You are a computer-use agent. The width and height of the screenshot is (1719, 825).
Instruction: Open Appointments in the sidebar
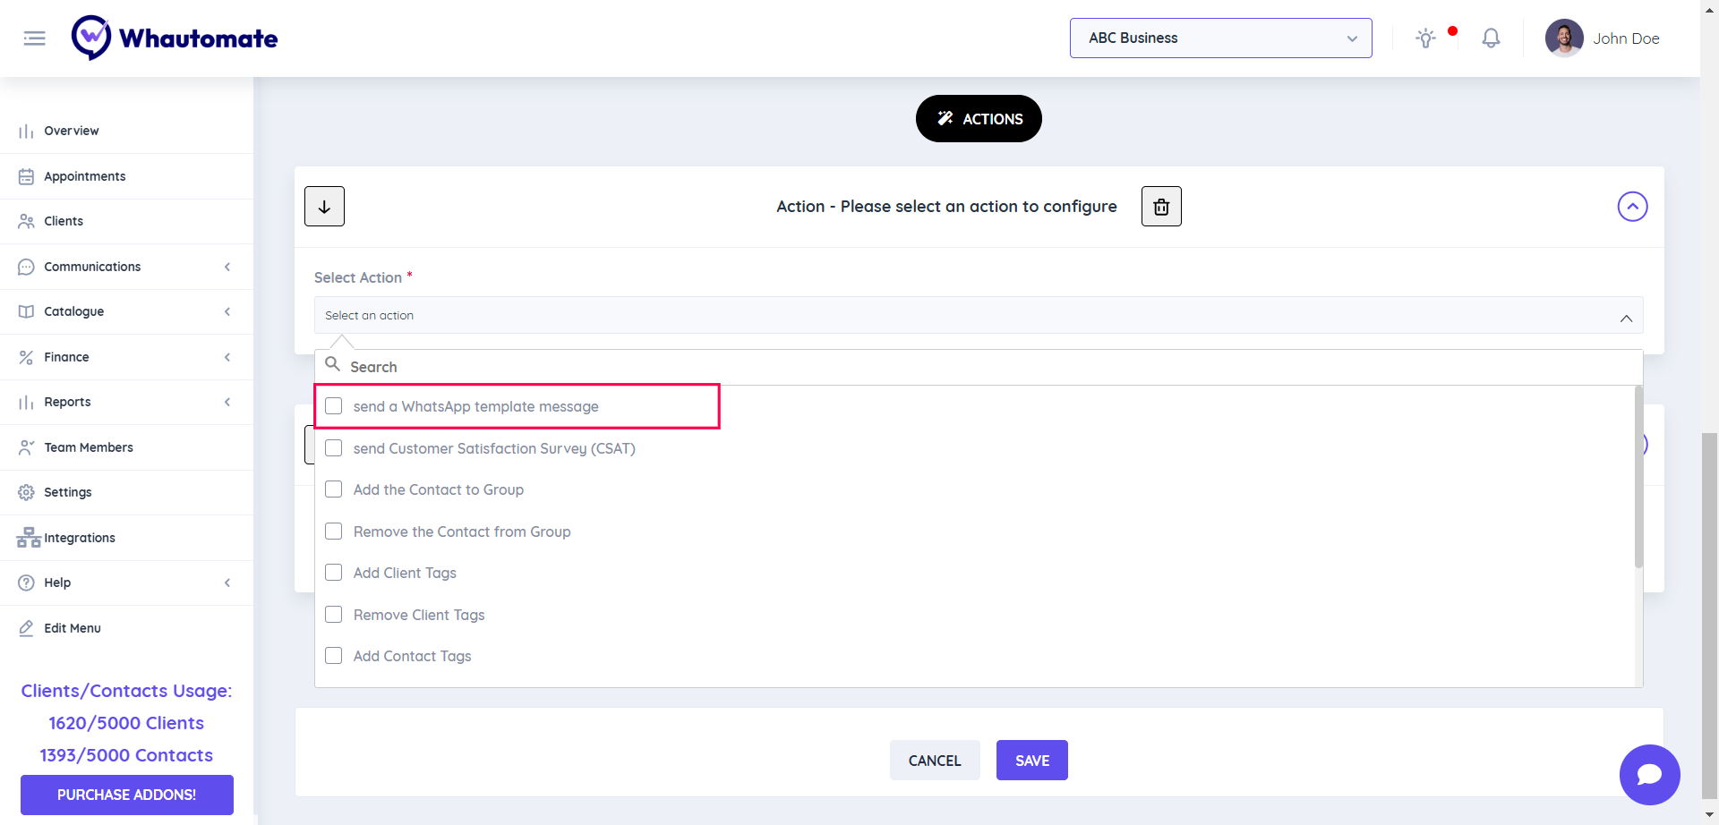tap(85, 176)
